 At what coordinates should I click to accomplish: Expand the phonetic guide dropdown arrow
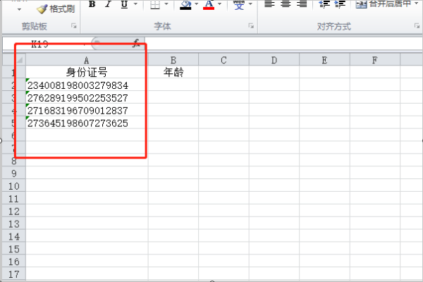pyautogui.click(x=250, y=4)
